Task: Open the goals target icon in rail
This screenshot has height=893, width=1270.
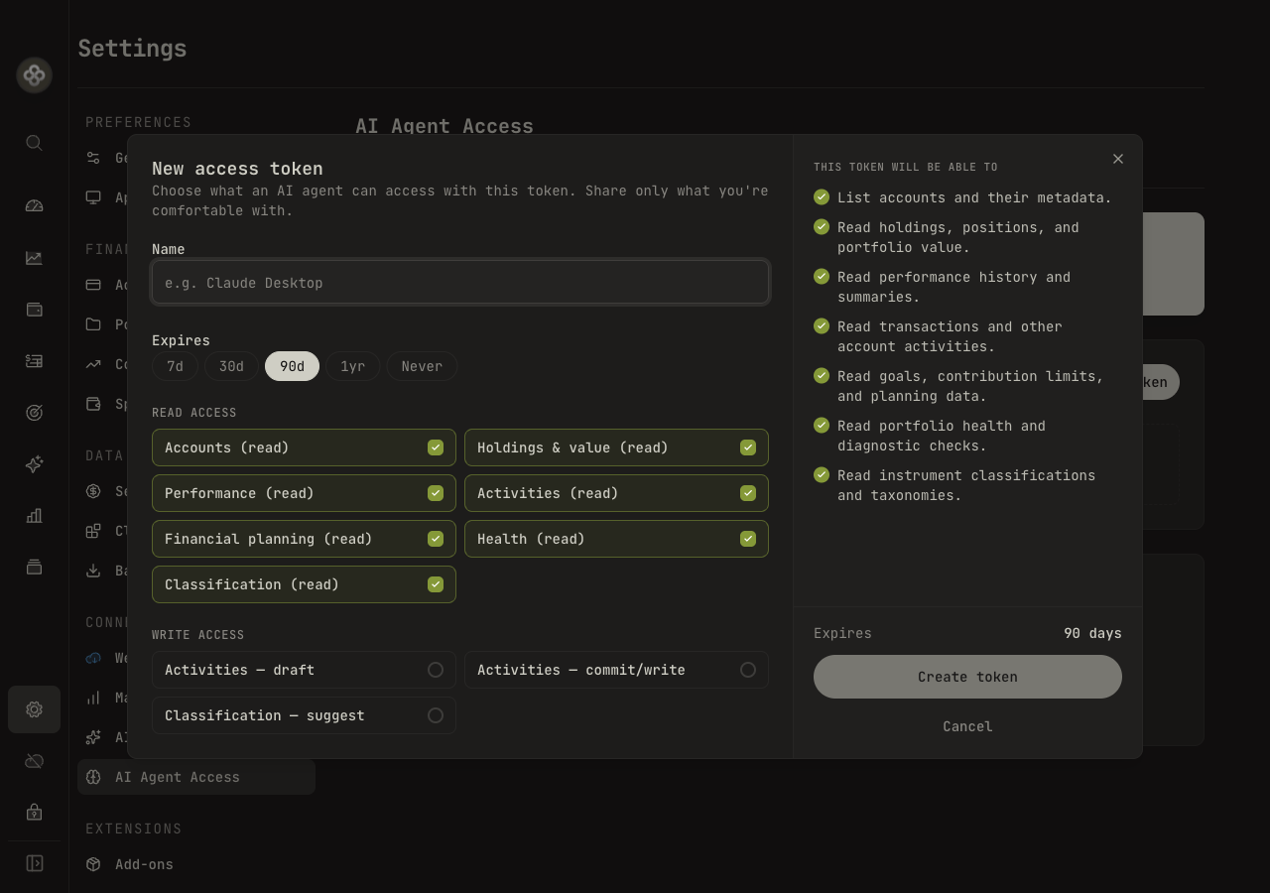Action: coord(34,413)
